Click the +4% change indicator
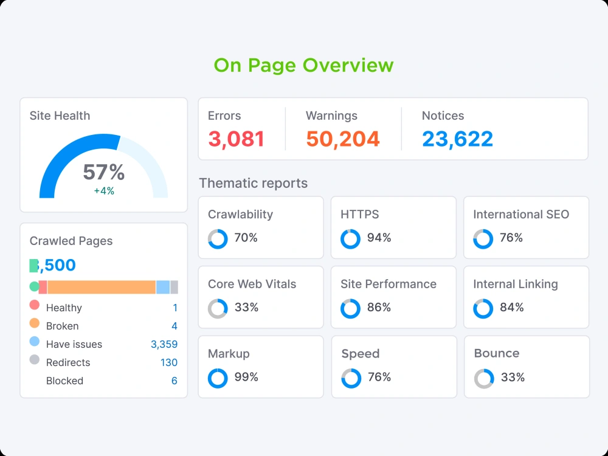Screen dimensions: 608x456 (104, 191)
